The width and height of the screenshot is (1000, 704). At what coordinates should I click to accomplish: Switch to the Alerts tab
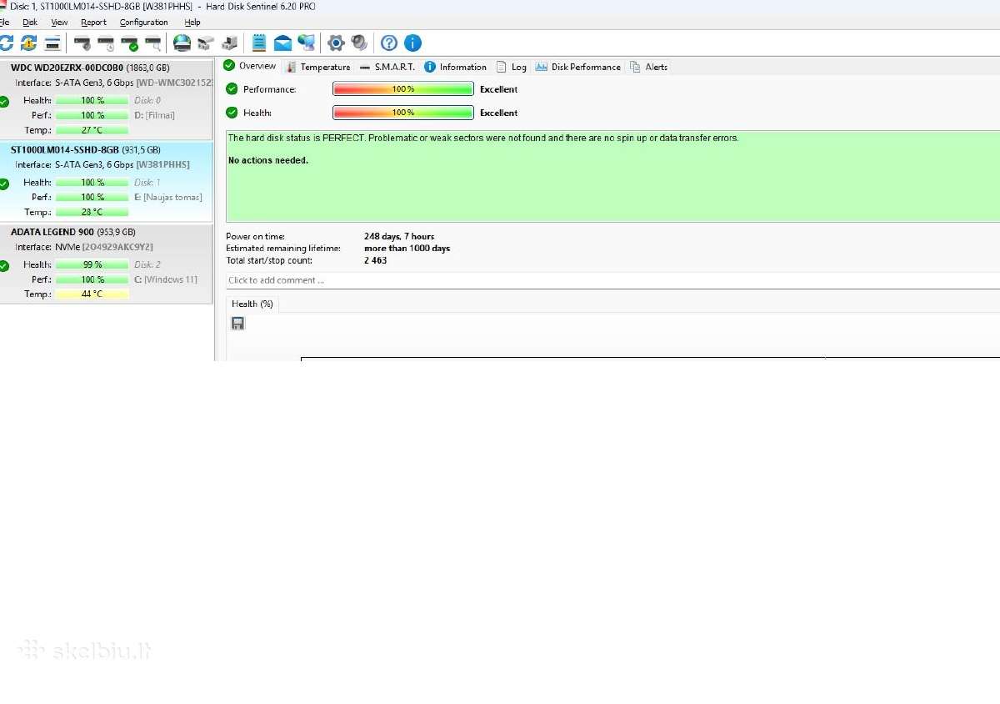click(649, 67)
